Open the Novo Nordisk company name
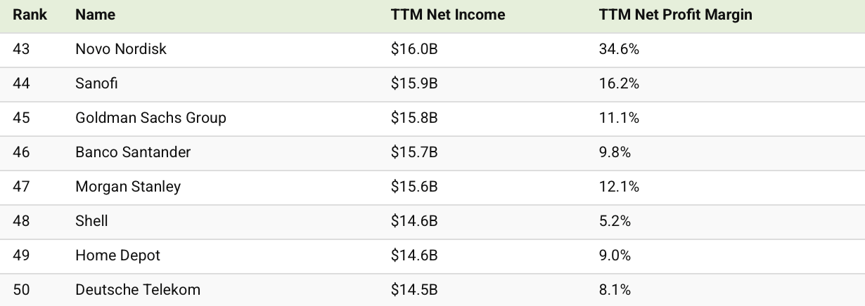The height and width of the screenshot is (306, 865). [x=121, y=49]
